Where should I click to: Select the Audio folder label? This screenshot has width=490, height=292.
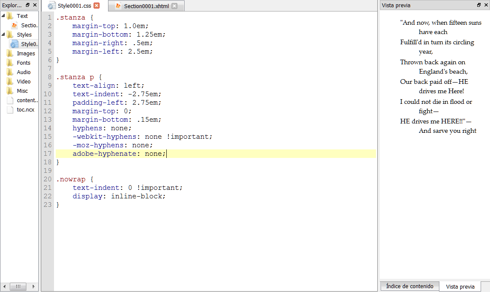point(24,72)
